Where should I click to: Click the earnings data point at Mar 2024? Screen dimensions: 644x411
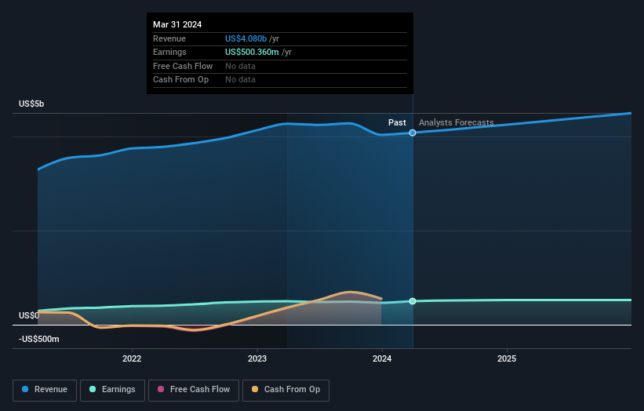click(413, 301)
